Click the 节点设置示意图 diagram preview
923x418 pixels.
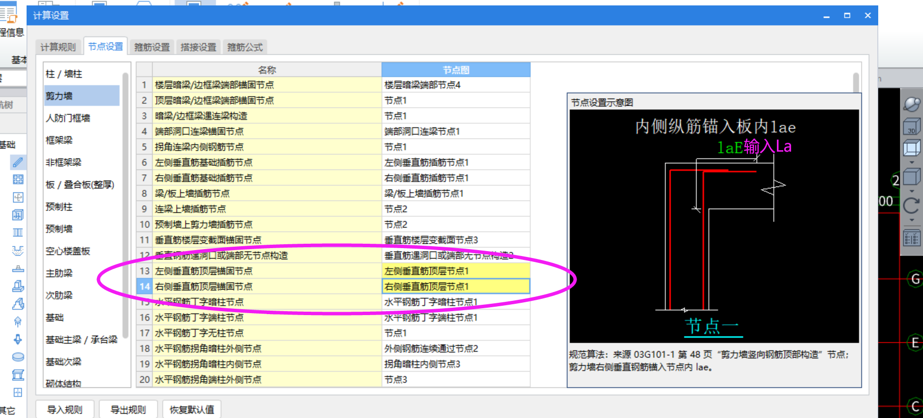coord(714,226)
